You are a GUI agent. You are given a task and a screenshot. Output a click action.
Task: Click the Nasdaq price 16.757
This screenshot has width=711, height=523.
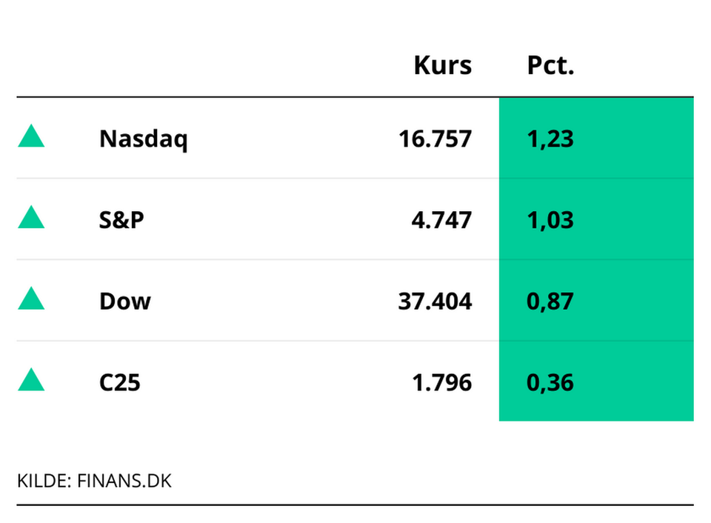click(435, 139)
